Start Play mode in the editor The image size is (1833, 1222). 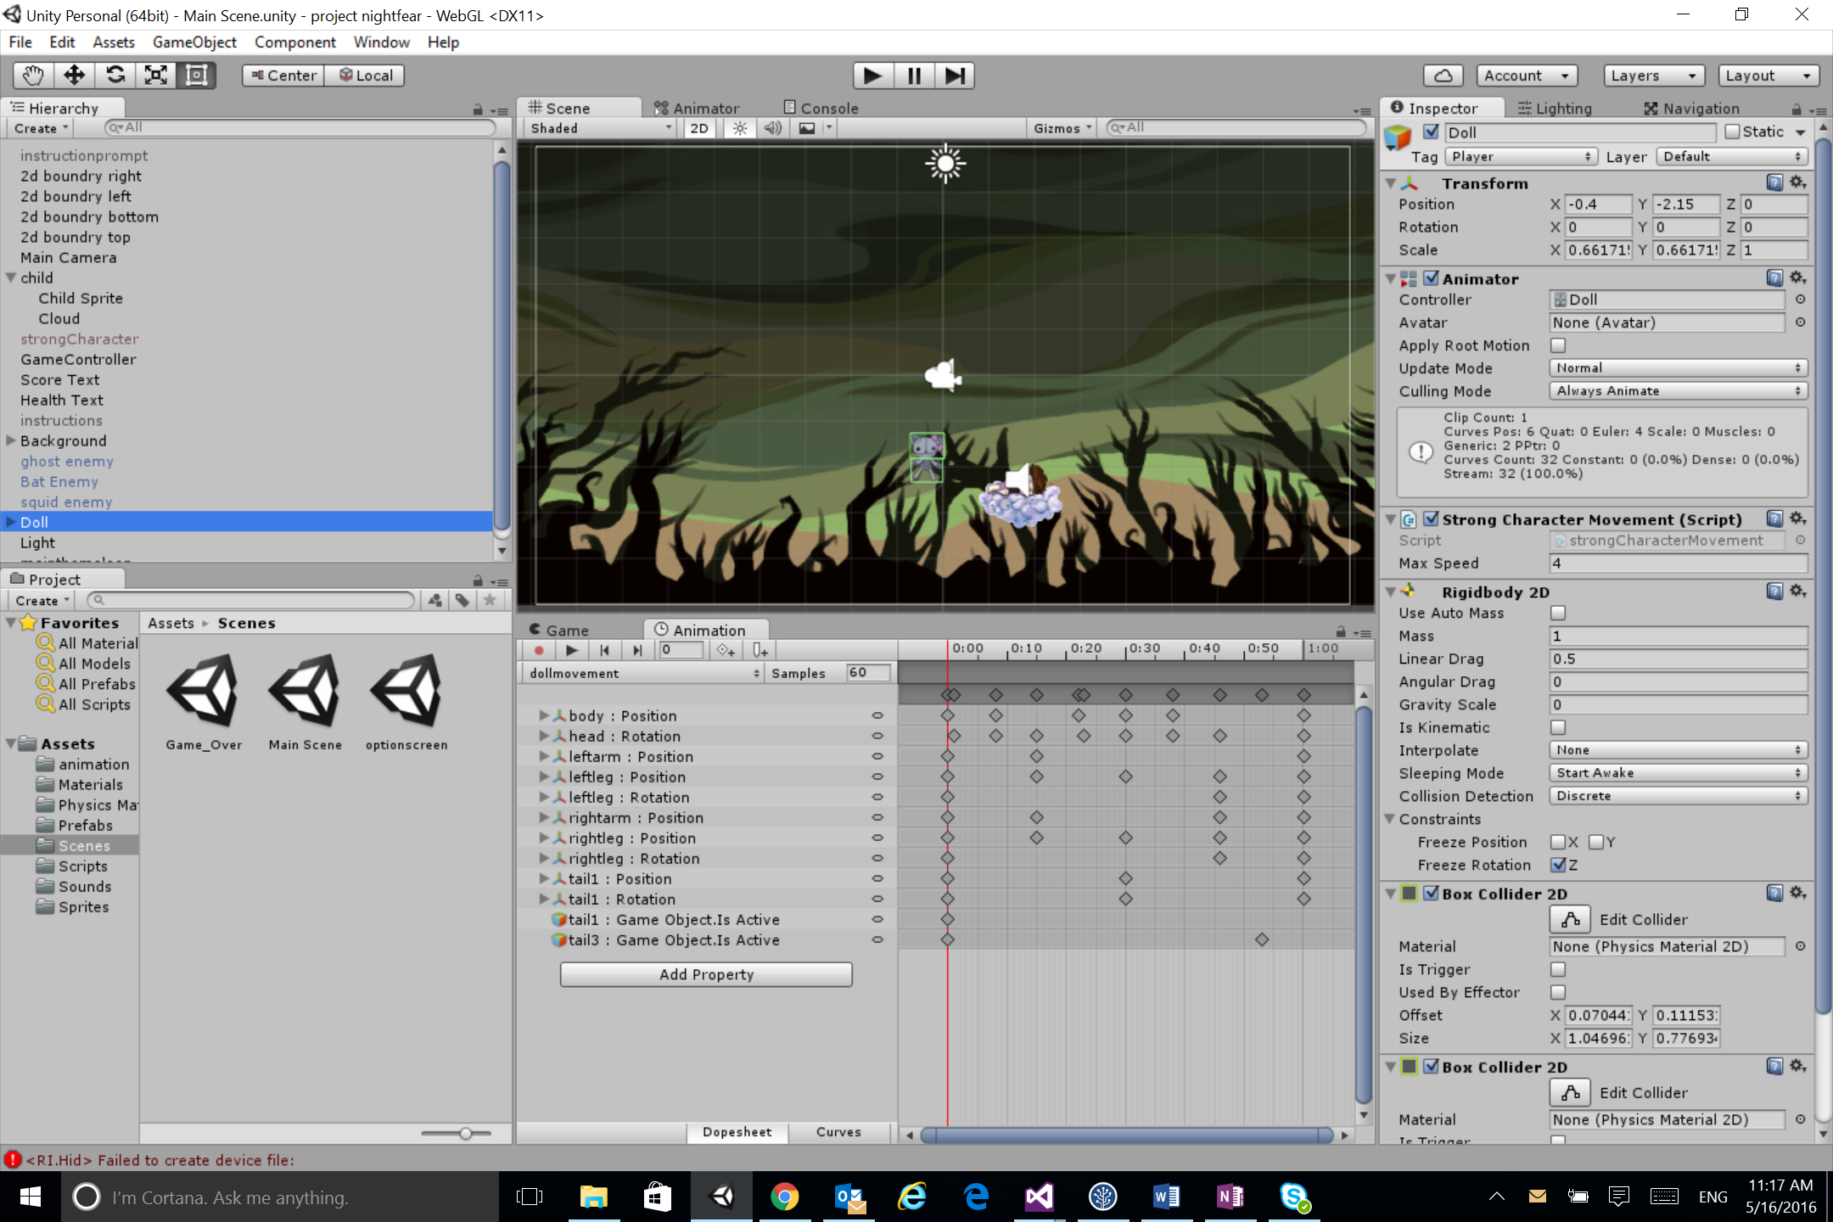tap(872, 76)
